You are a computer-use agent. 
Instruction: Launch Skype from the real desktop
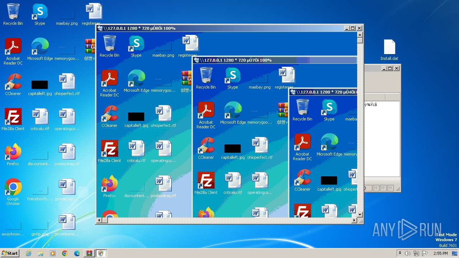tap(40, 14)
